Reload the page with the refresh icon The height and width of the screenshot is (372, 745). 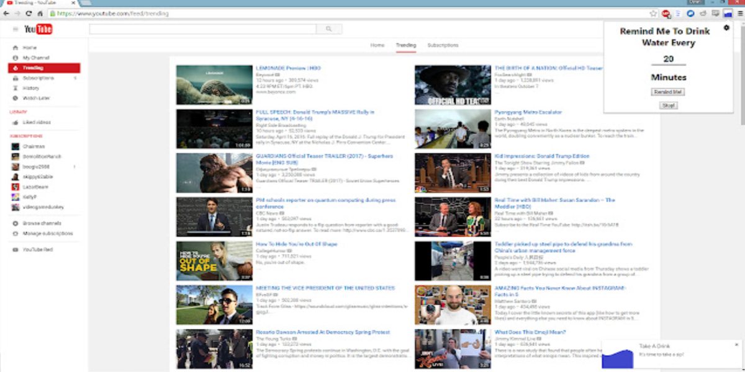click(x=29, y=13)
